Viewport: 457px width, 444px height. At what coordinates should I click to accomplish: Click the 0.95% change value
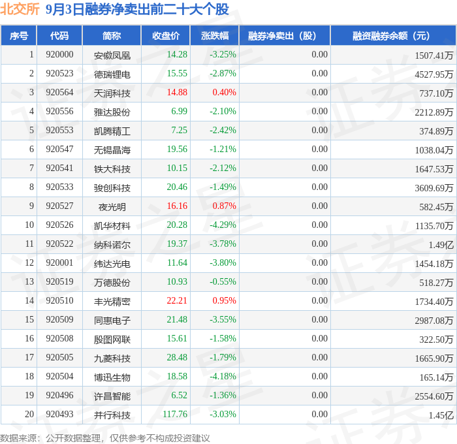click(x=224, y=300)
